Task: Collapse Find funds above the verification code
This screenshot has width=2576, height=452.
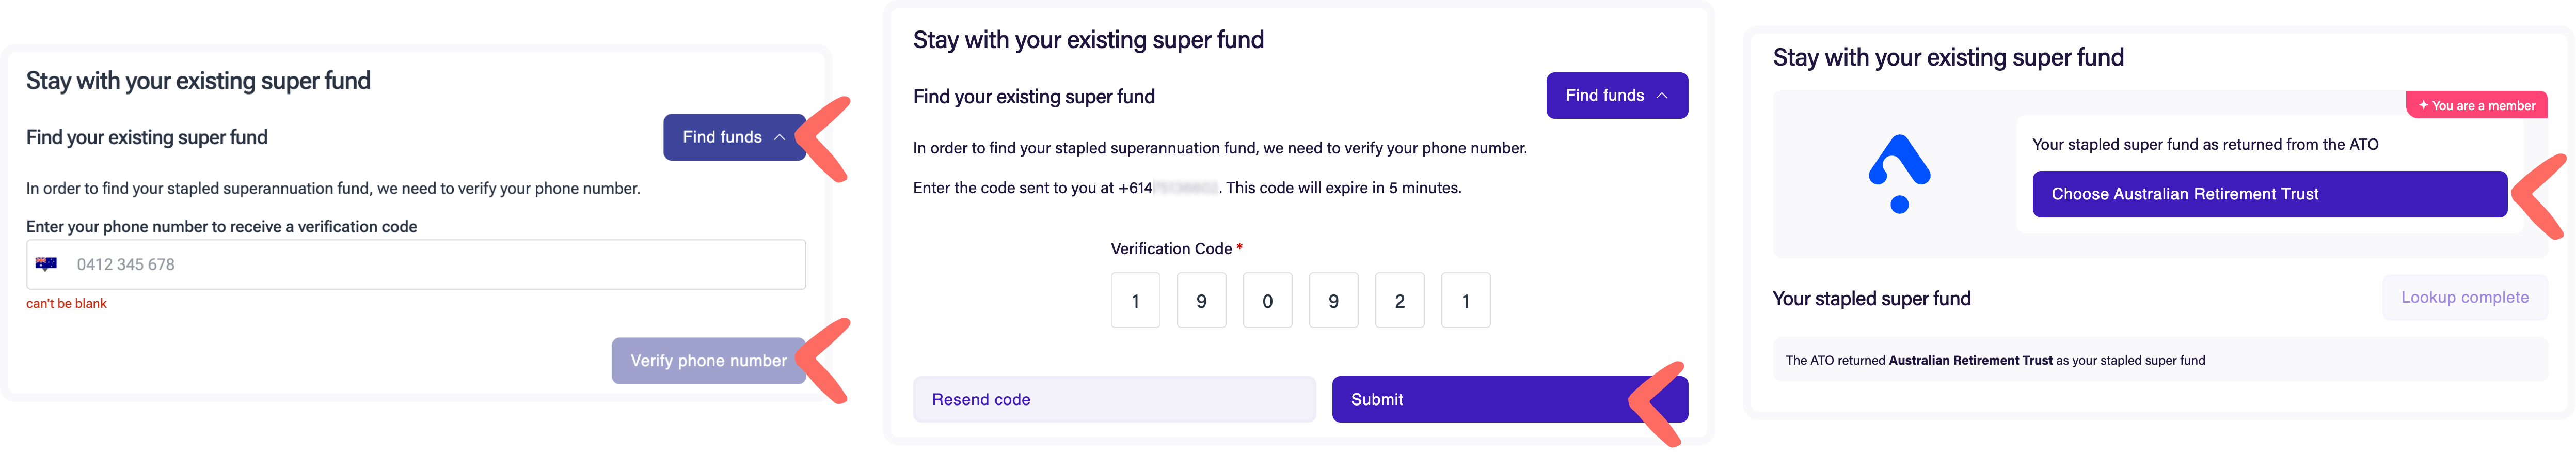Action: point(1616,96)
